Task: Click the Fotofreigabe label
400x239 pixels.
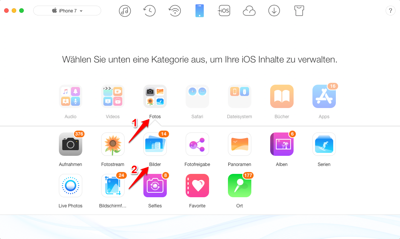Action: 197,164
